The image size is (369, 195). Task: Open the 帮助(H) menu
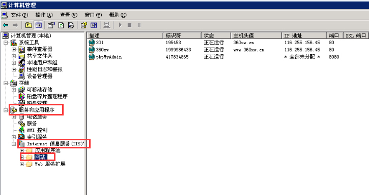118,15
